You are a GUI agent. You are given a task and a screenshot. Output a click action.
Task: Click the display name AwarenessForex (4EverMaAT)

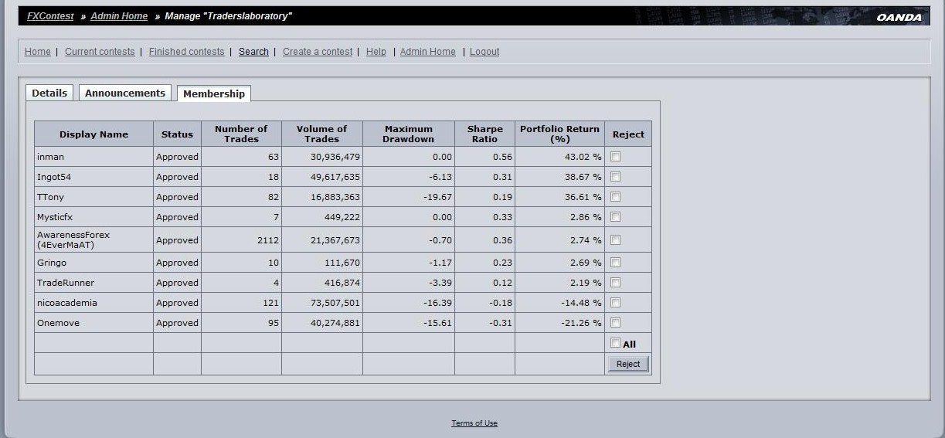coord(73,239)
